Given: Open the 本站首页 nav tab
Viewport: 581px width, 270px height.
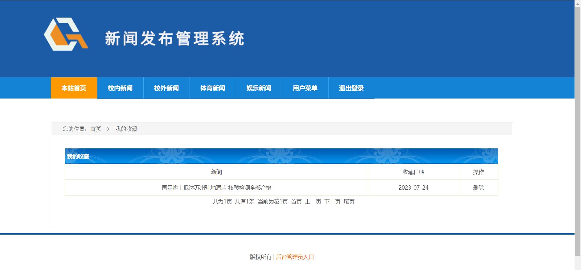Looking at the screenshot, I should [74, 88].
